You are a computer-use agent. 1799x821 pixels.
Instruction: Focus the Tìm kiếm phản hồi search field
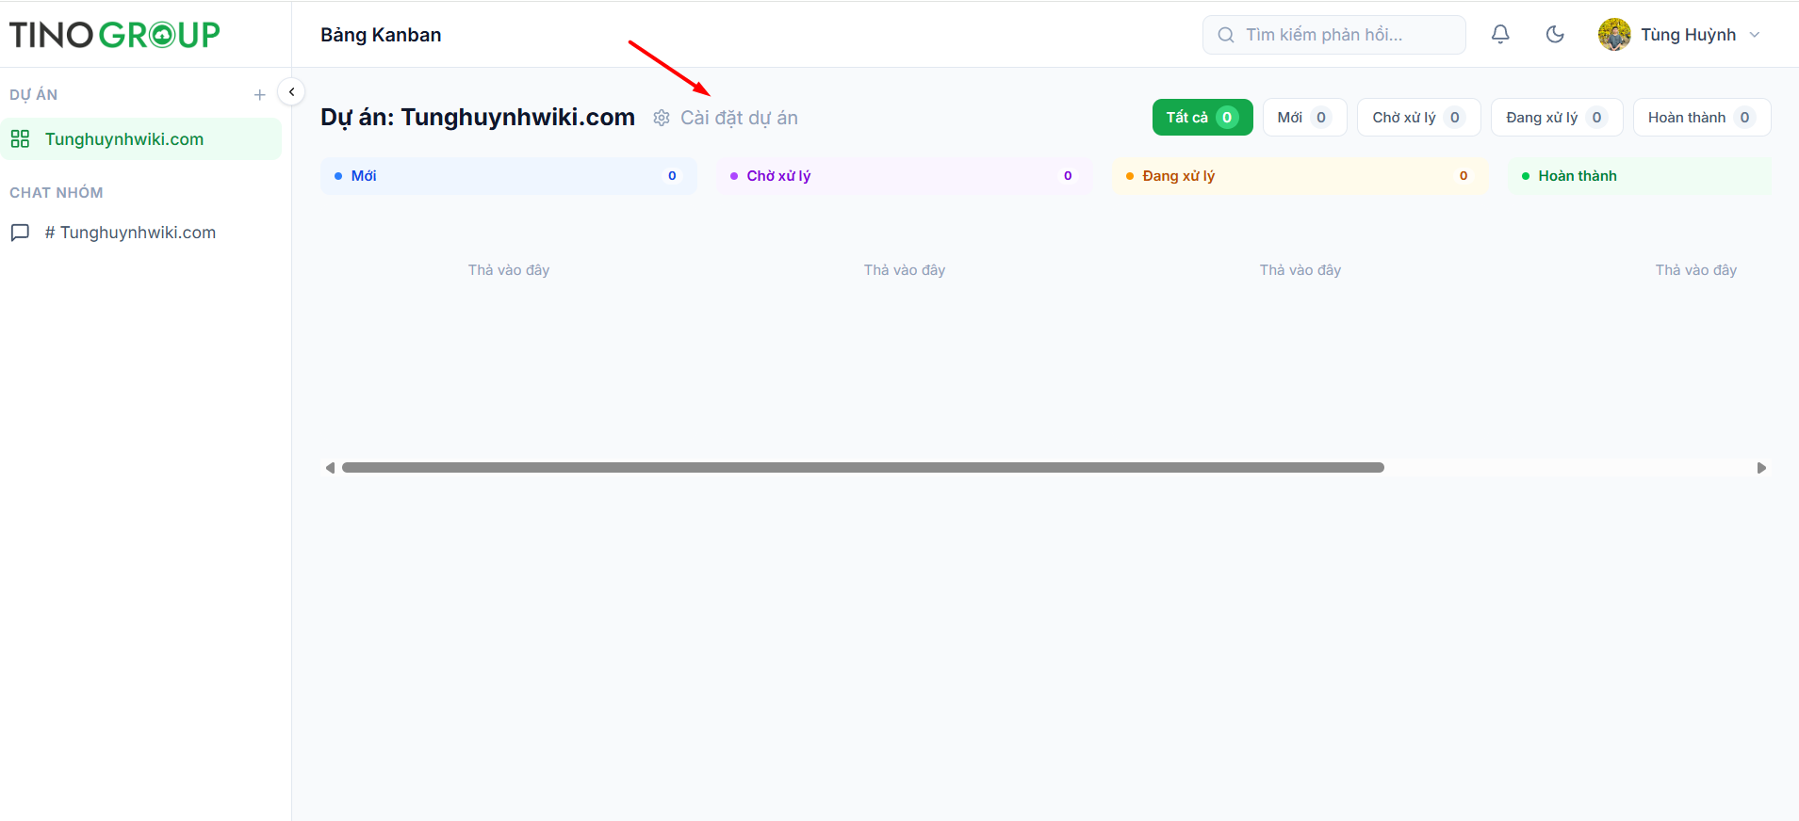click(x=1333, y=35)
